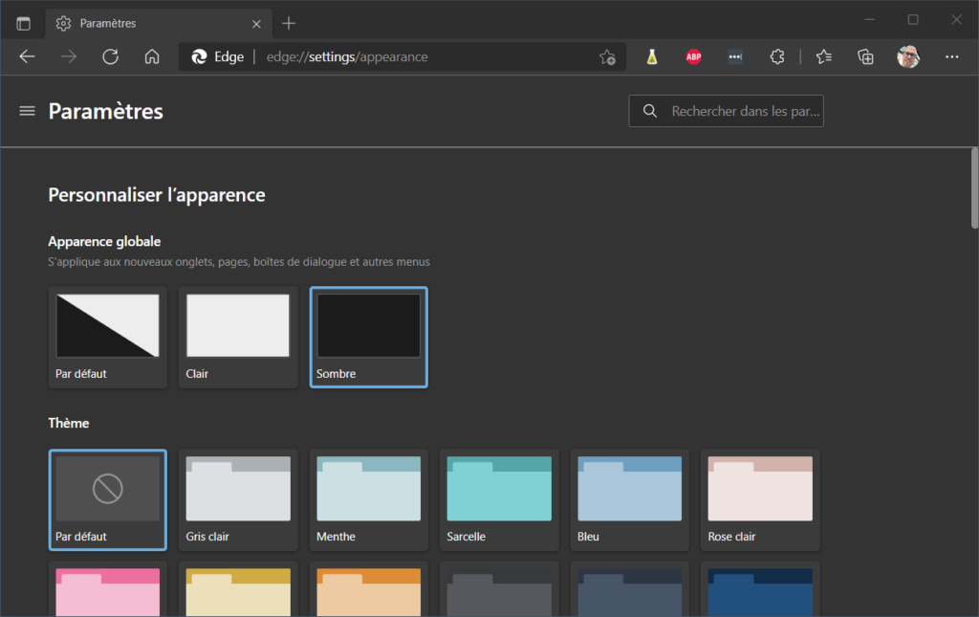
Task: Select the dark navy blue theme
Action: (760, 589)
